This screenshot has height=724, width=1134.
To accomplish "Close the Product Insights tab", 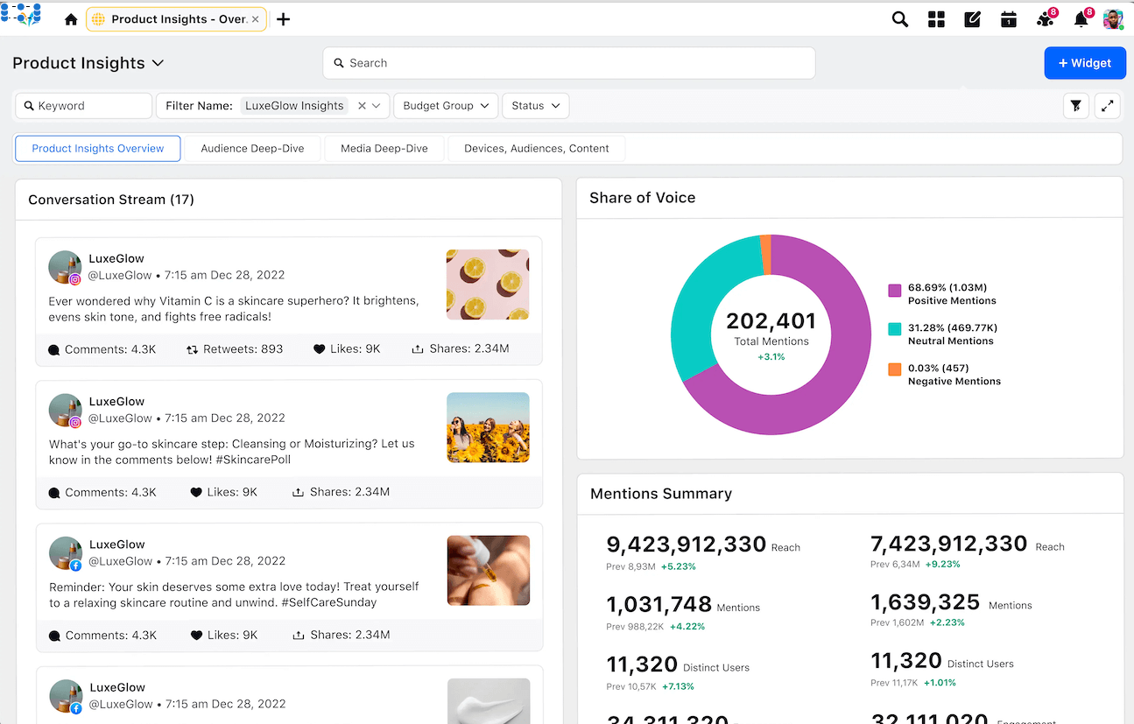I will [x=255, y=19].
